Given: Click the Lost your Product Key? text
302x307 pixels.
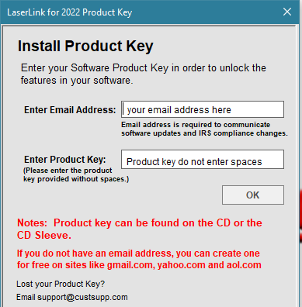Looking at the screenshot, I should click(61, 284).
